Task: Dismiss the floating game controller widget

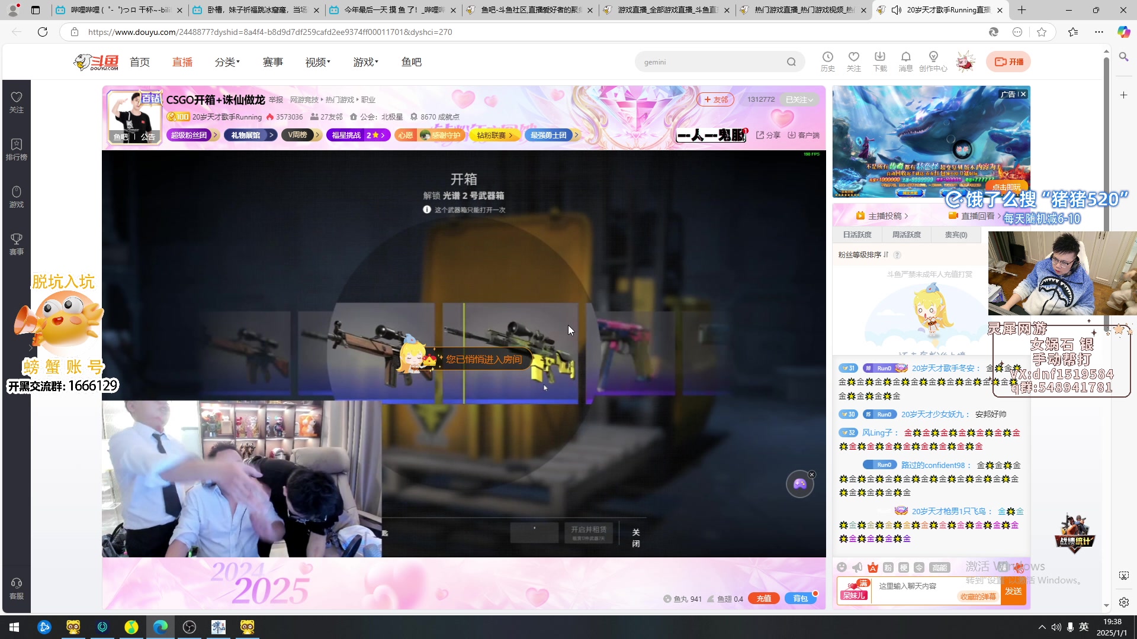Action: (x=812, y=475)
